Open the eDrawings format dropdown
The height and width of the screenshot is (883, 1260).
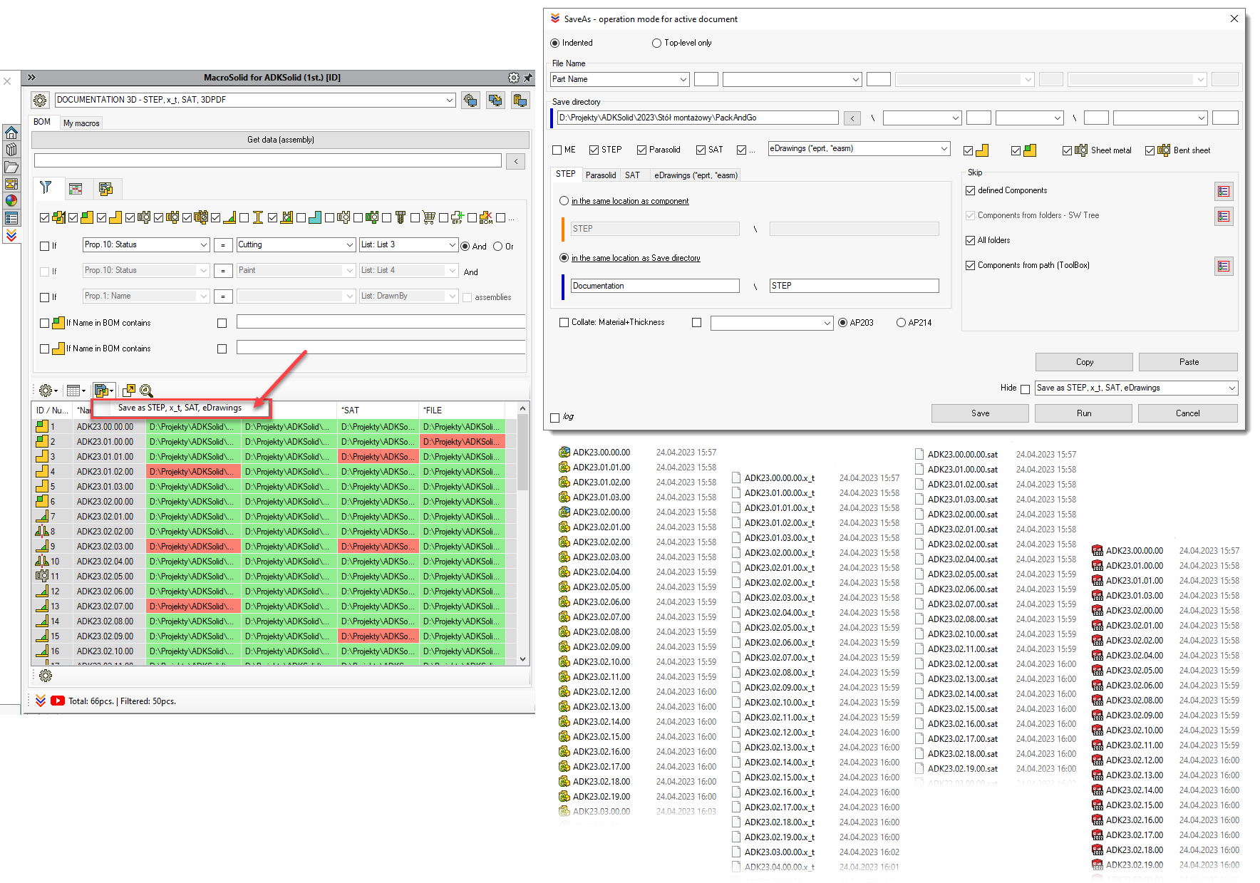(859, 149)
